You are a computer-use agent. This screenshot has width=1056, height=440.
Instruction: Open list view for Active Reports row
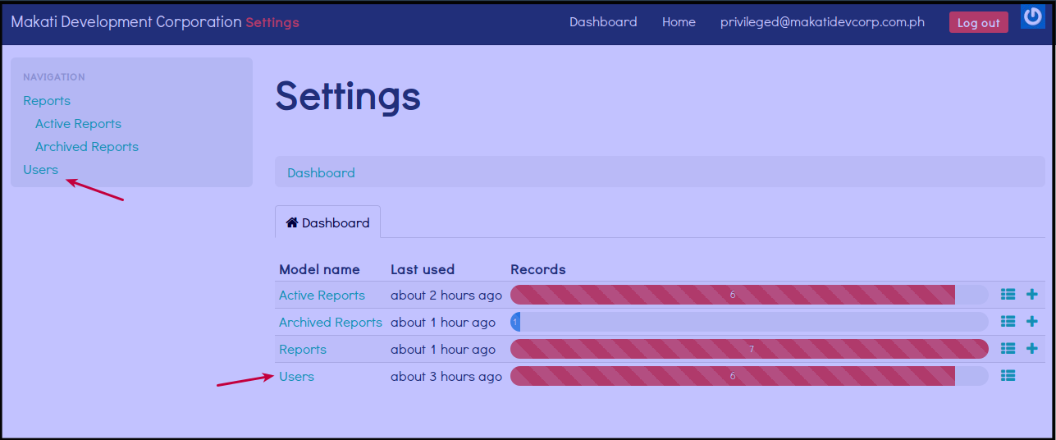tap(1008, 295)
